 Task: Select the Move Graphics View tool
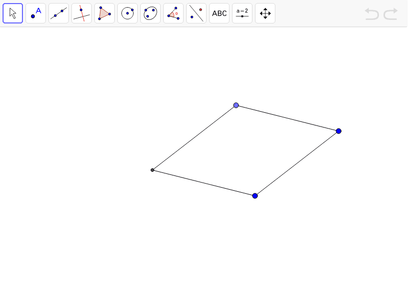pyautogui.click(x=265, y=13)
